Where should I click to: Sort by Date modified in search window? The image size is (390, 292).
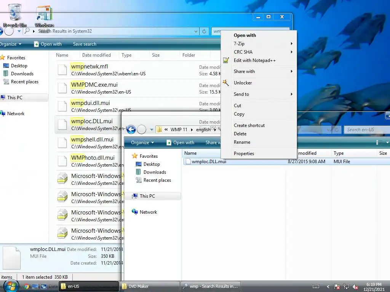pyautogui.click(x=99, y=55)
